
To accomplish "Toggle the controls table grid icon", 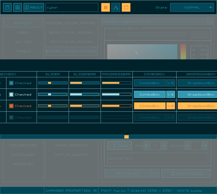I will coord(106,7).
